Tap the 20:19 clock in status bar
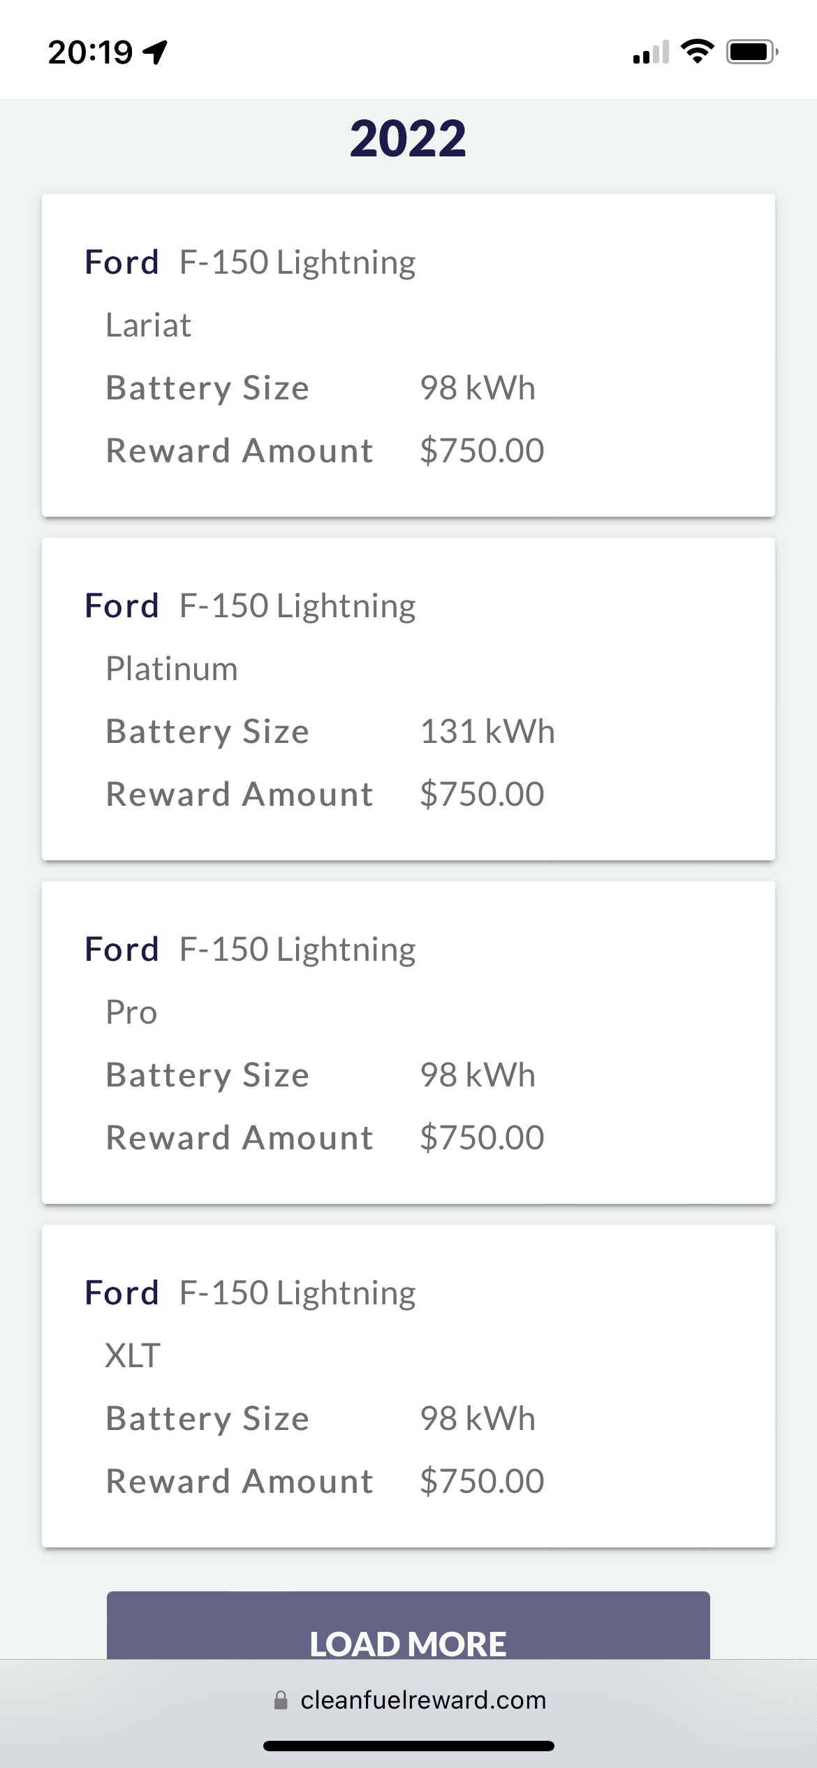 click(x=90, y=52)
